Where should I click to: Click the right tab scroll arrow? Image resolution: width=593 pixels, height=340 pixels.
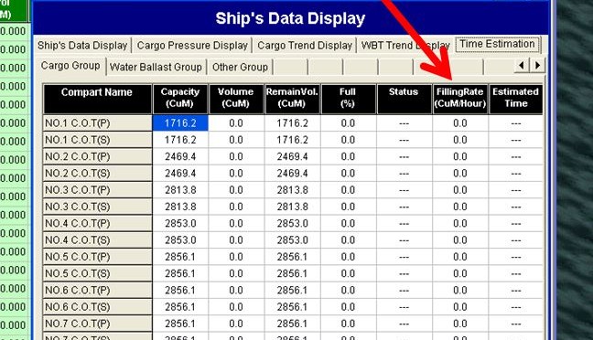pos(537,66)
